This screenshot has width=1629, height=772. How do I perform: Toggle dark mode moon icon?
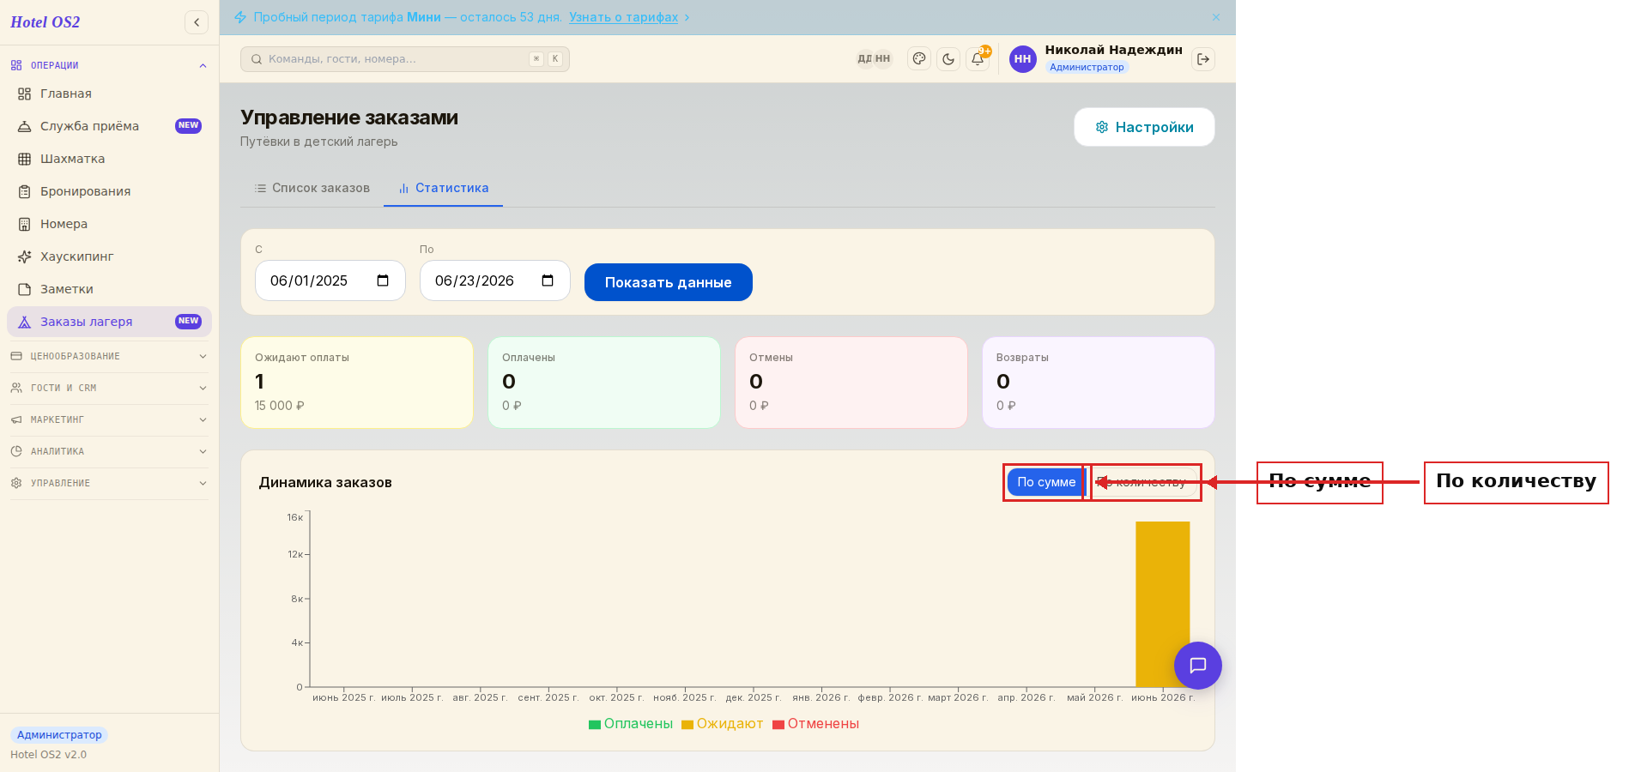tap(948, 59)
